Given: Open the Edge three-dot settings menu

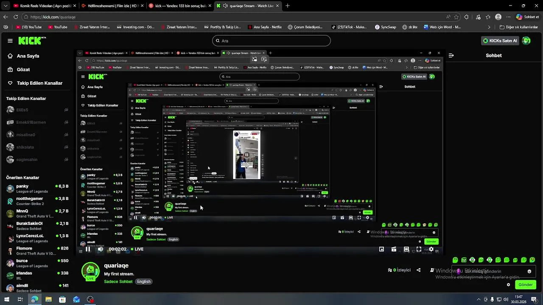Looking at the screenshot, I should click(509, 17).
